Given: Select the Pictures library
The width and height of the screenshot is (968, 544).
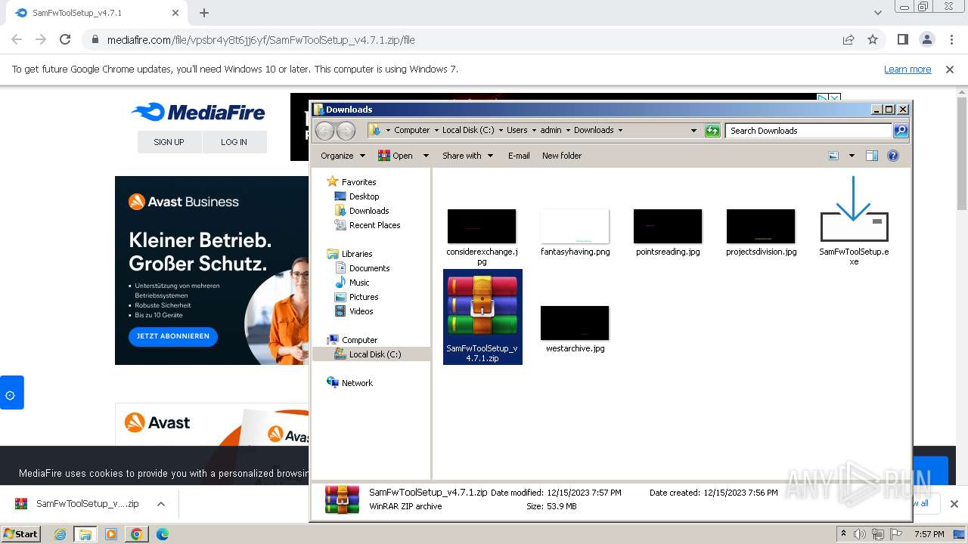Looking at the screenshot, I should point(364,297).
